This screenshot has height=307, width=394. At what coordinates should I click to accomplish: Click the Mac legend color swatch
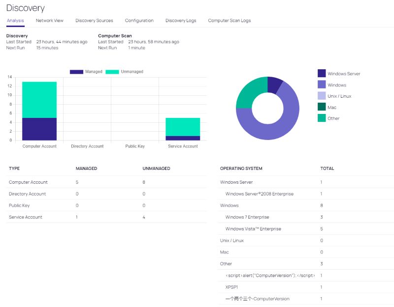pyautogui.click(x=322, y=107)
